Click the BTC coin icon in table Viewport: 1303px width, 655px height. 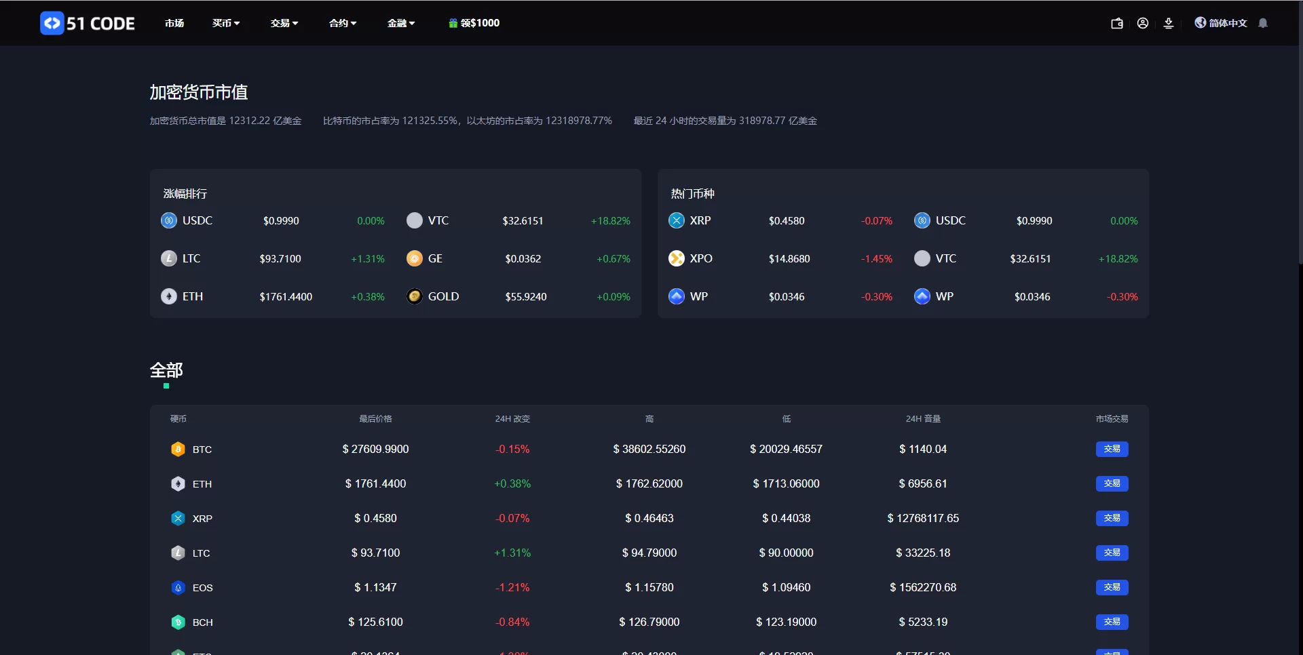click(178, 450)
